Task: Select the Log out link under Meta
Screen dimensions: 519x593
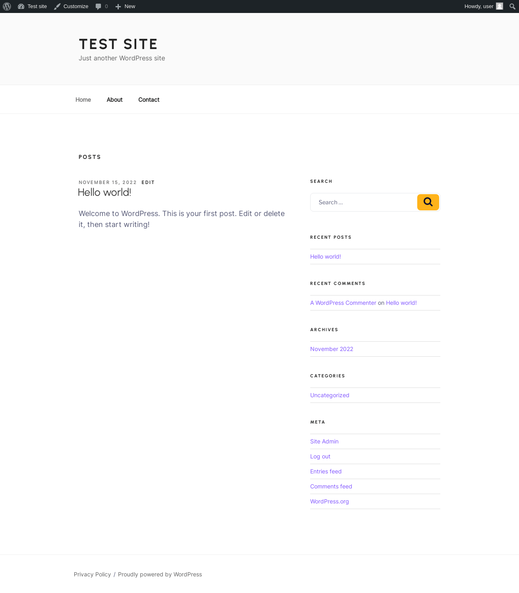Action: pos(320,456)
